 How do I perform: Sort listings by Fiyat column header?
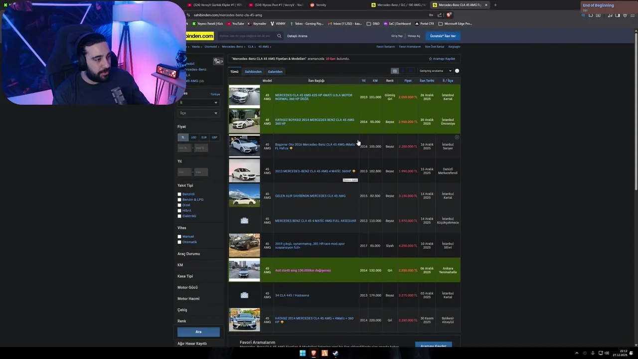408,80
